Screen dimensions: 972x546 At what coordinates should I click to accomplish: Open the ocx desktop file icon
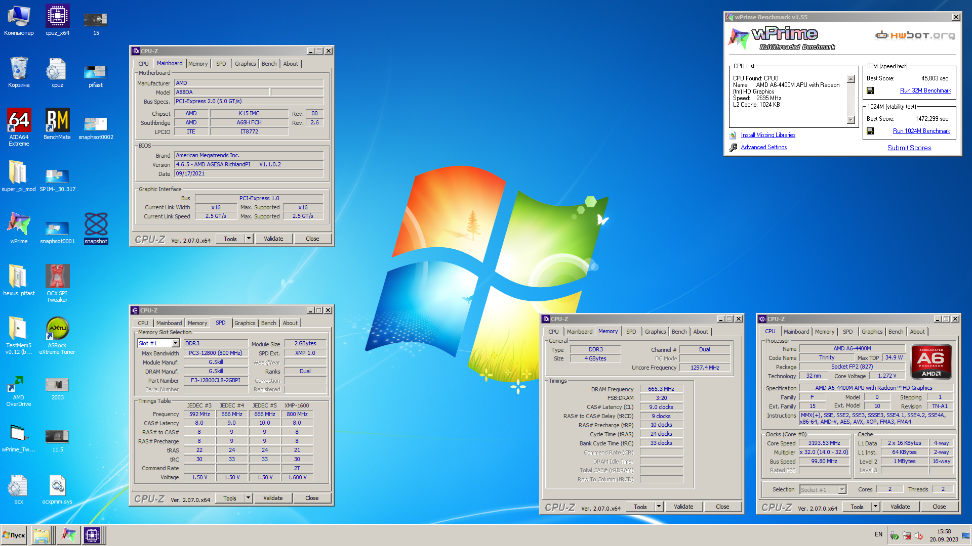pos(19,489)
